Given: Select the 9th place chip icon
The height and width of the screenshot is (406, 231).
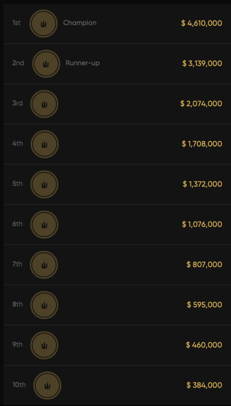Looking at the screenshot, I should point(44,345).
